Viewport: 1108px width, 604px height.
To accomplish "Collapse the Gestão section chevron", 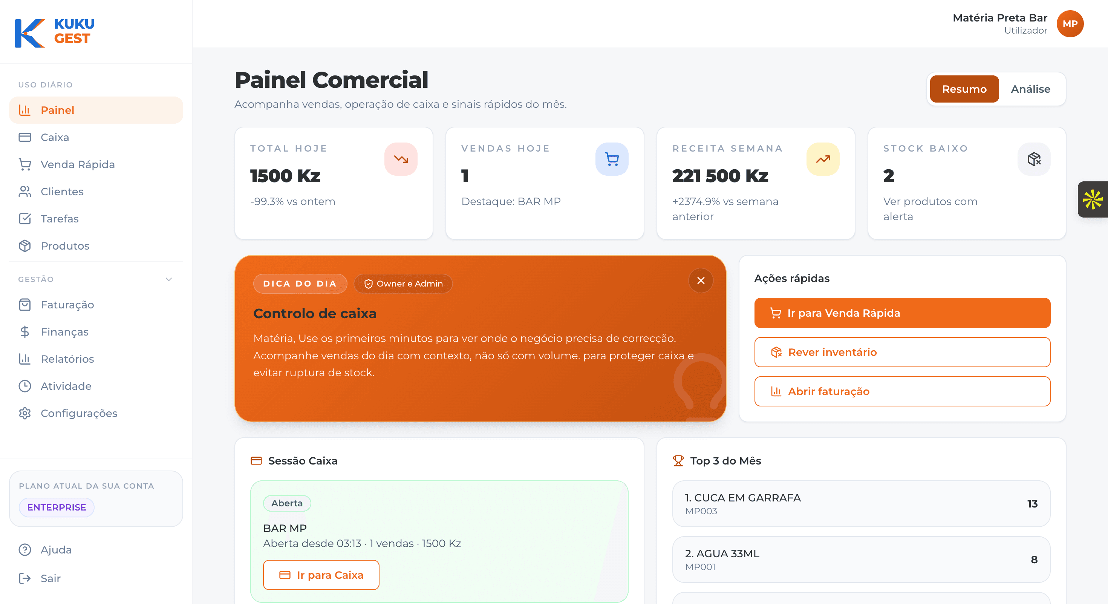I will coord(168,279).
